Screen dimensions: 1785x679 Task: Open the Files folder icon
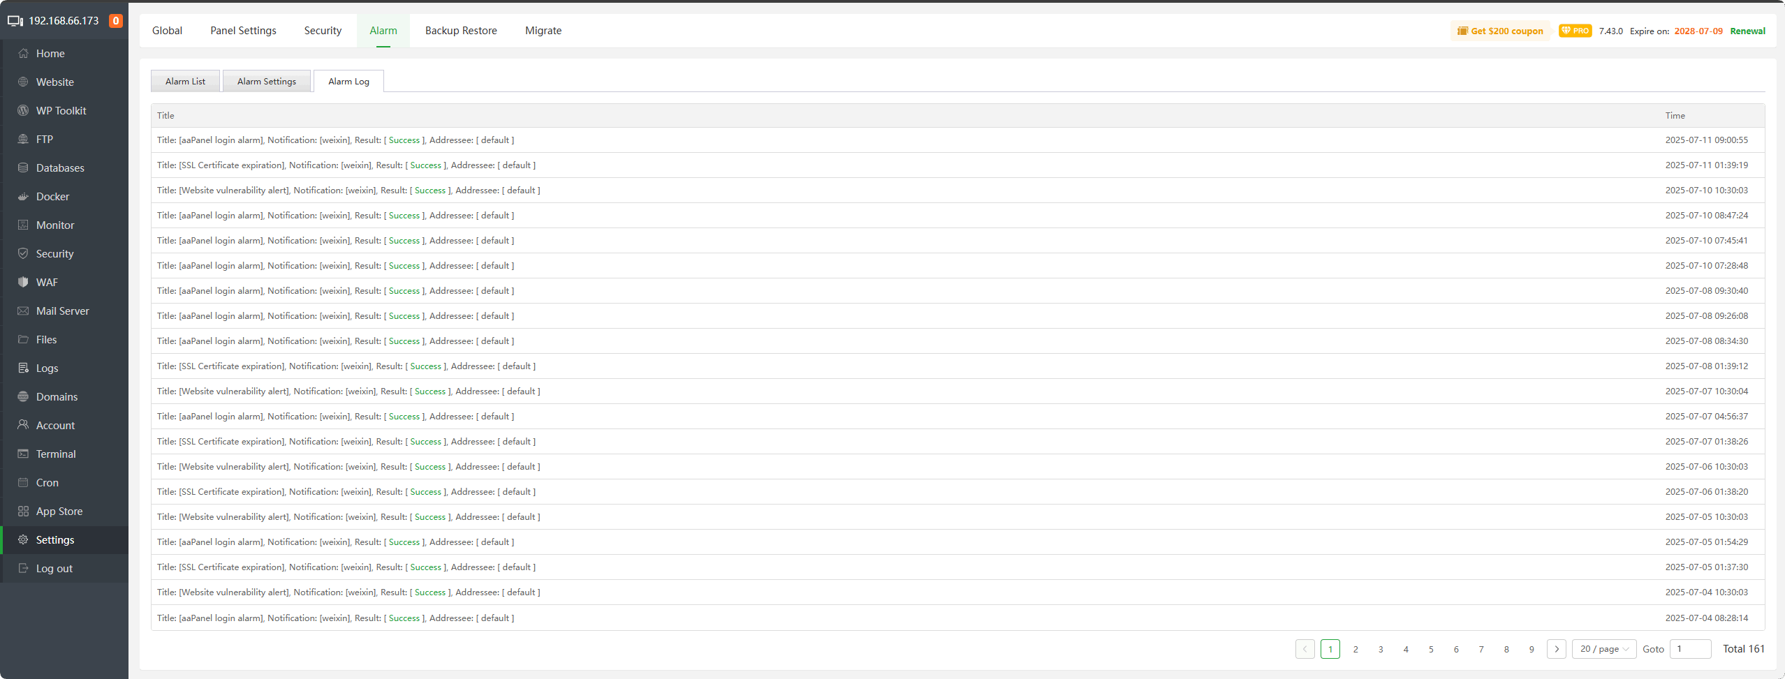(x=23, y=340)
